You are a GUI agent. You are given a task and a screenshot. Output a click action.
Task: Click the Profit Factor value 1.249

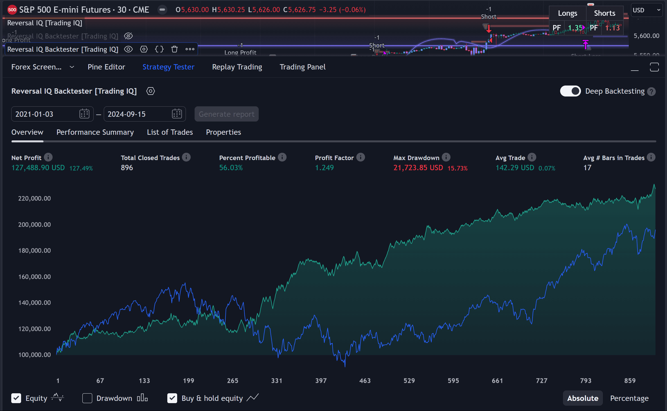pyautogui.click(x=324, y=168)
